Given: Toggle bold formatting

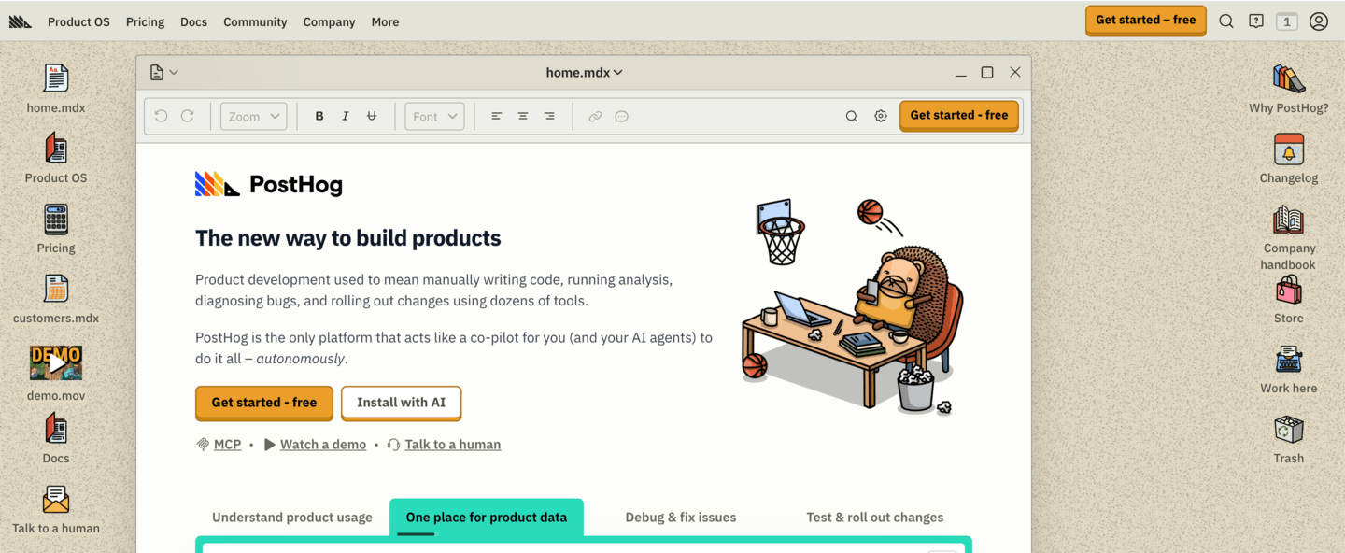Looking at the screenshot, I should click(319, 116).
